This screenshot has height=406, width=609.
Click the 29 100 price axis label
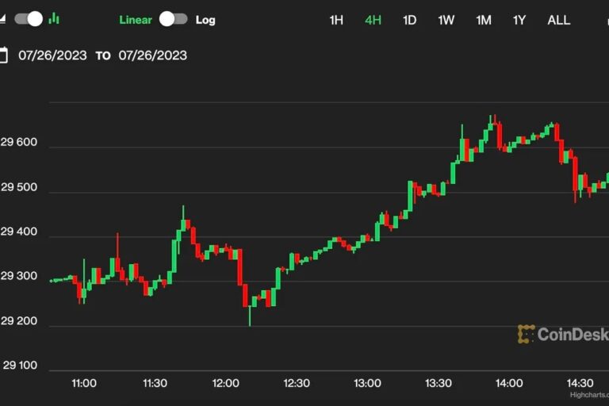[20, 366]
